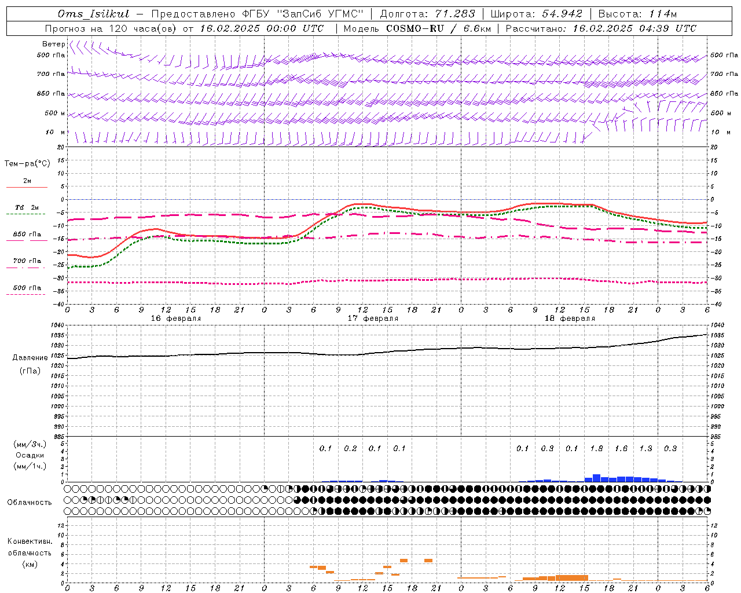Click the 'Давление' pressure panel label
The width and height of the screenshot is (741, 593).
pyautogui.click(x=30, y=358)
